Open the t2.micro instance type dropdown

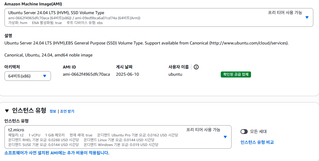[118, 137]
